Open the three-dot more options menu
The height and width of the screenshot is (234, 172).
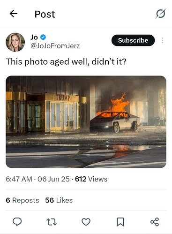pyautogui.click(x=163, y=40)
